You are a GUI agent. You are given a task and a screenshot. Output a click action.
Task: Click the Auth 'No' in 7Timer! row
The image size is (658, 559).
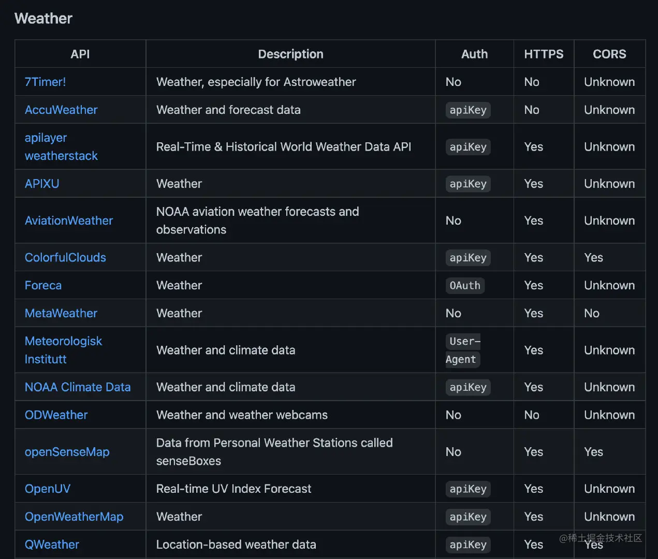(x=453, y=82)
